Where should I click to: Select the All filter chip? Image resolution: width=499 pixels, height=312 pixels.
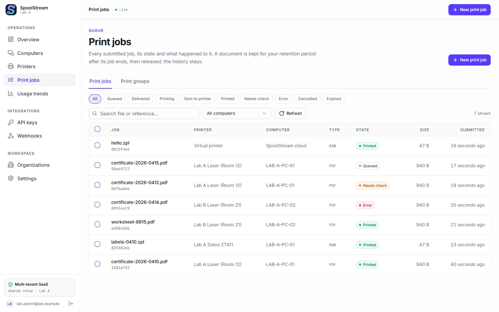click(x=95, y=99)
